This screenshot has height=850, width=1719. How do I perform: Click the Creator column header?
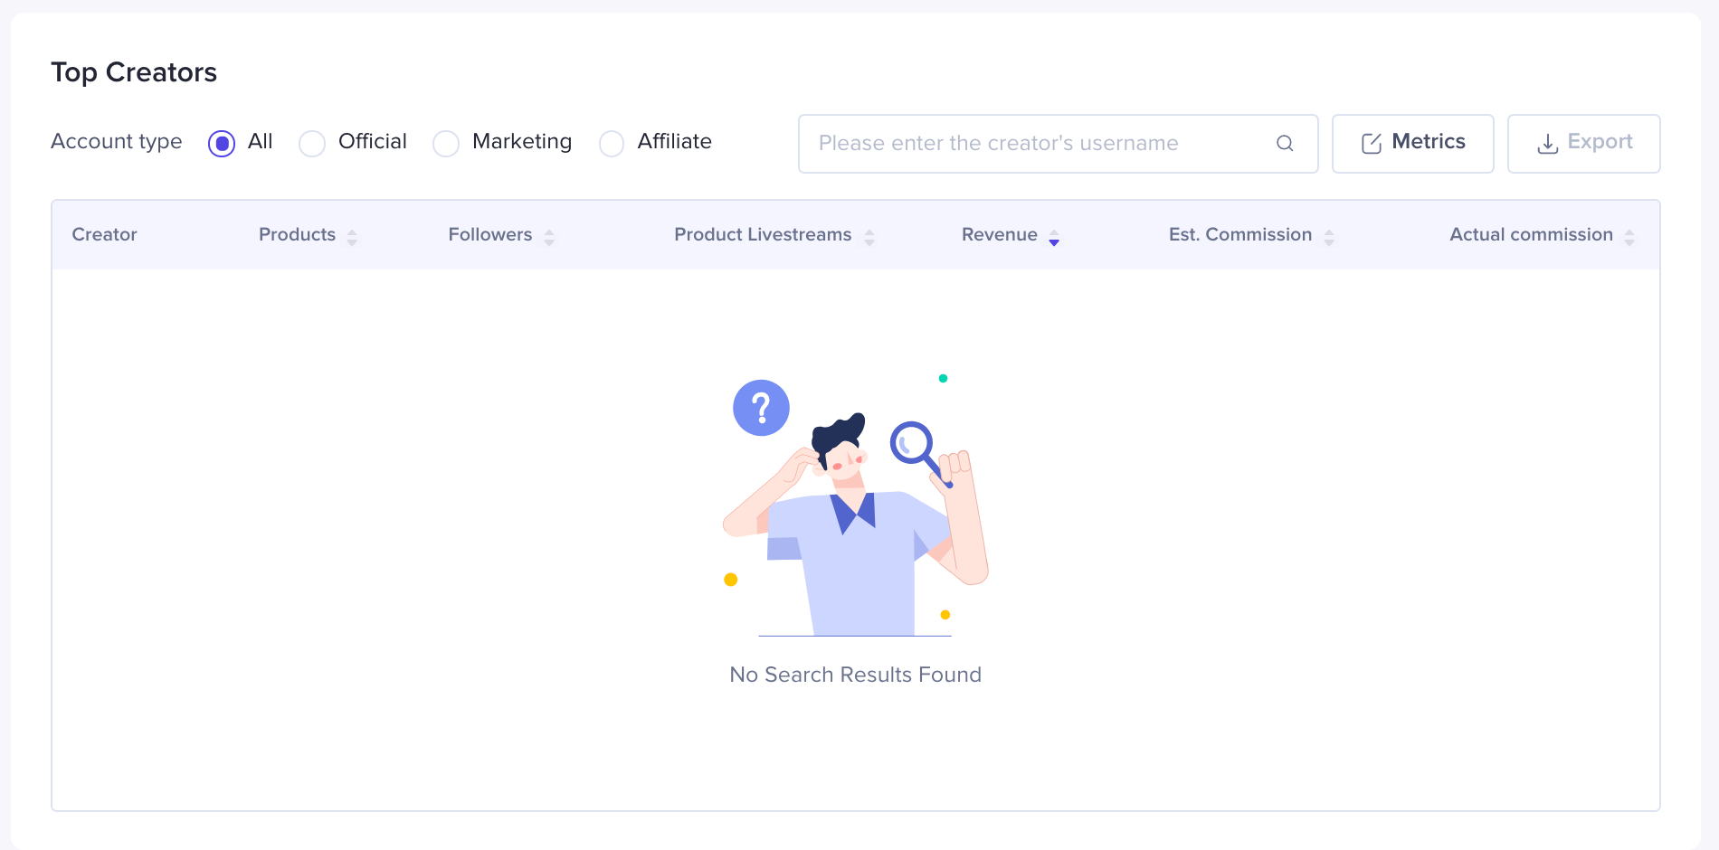pos(104,235)
